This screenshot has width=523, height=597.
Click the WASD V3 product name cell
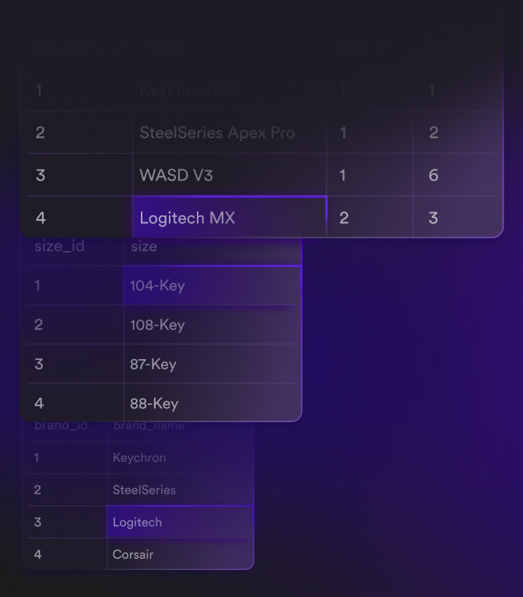tap(230, 175)
